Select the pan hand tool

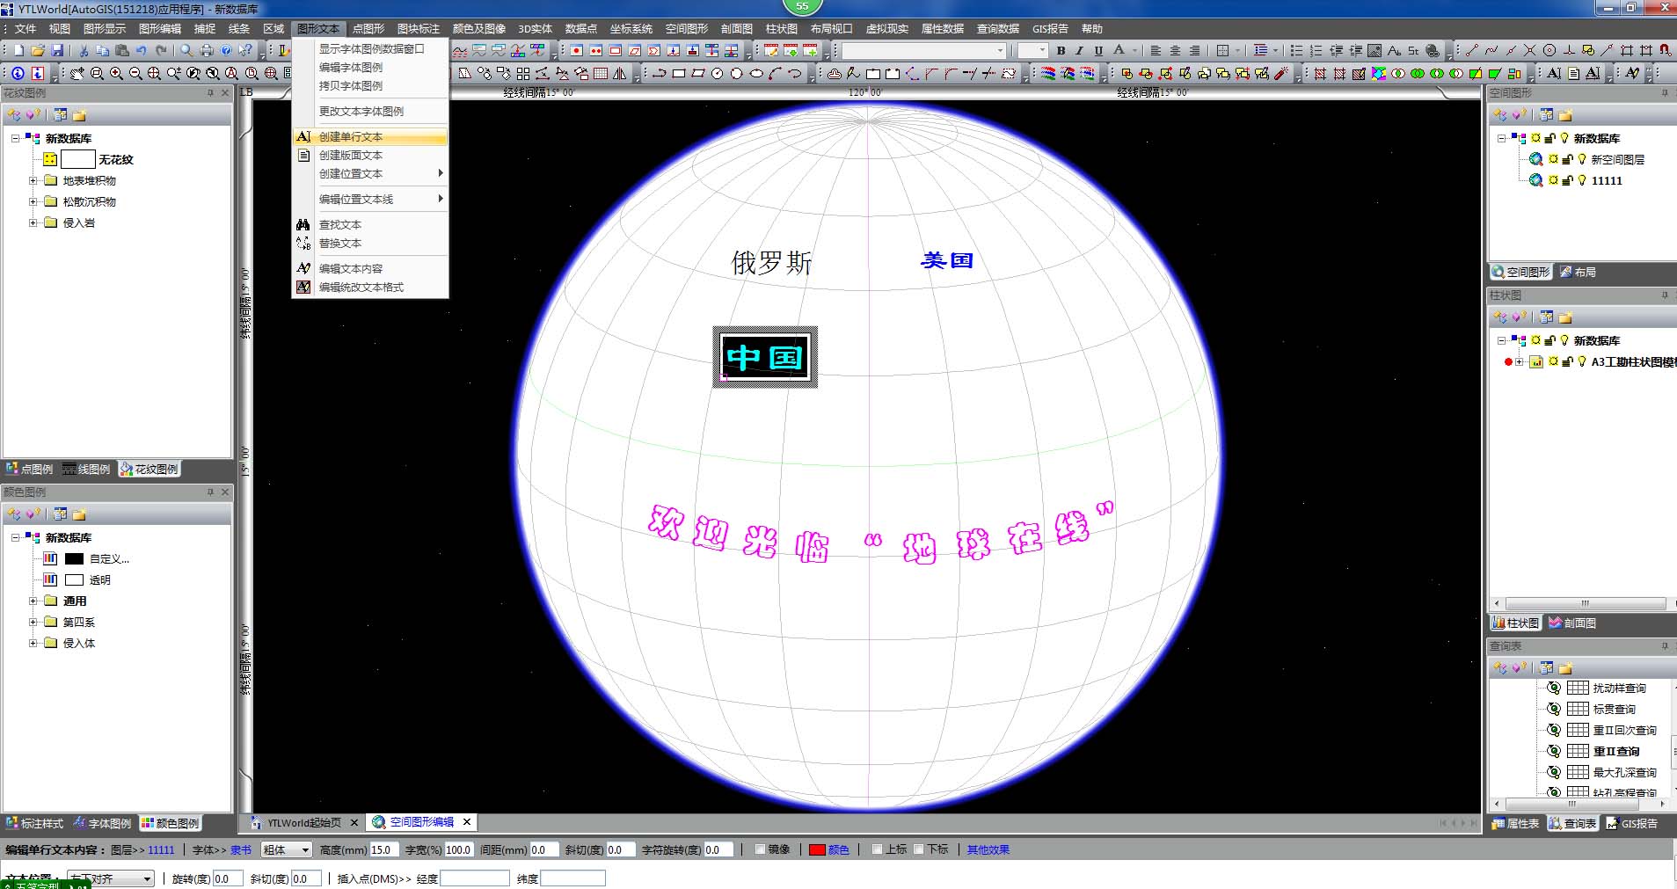coord(77,74)
